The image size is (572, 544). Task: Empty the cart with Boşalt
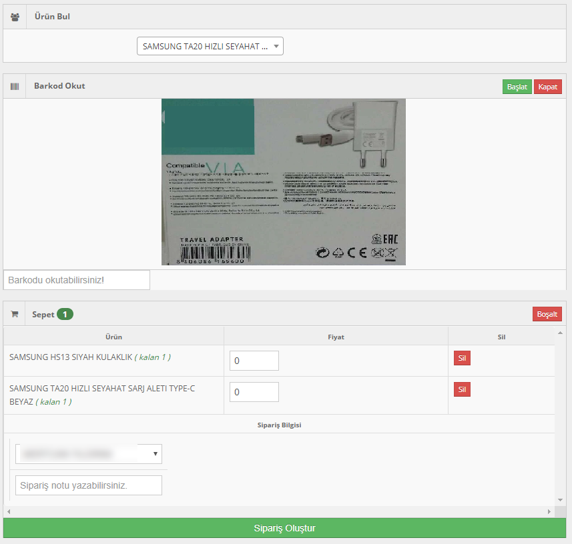[547, 314]
